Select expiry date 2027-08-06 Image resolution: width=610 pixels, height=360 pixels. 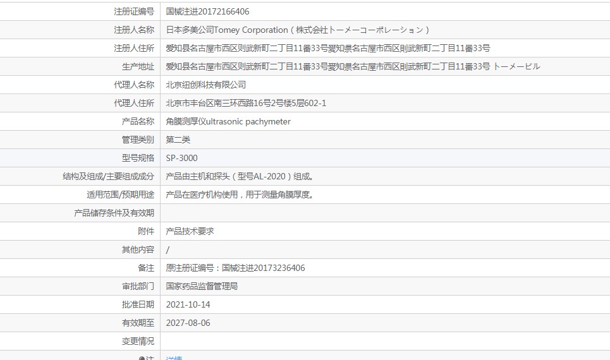click(x=188, y=323)
